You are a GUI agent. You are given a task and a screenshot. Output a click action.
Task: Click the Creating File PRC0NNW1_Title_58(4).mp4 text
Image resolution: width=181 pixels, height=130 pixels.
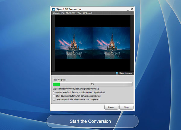[73, 13]
